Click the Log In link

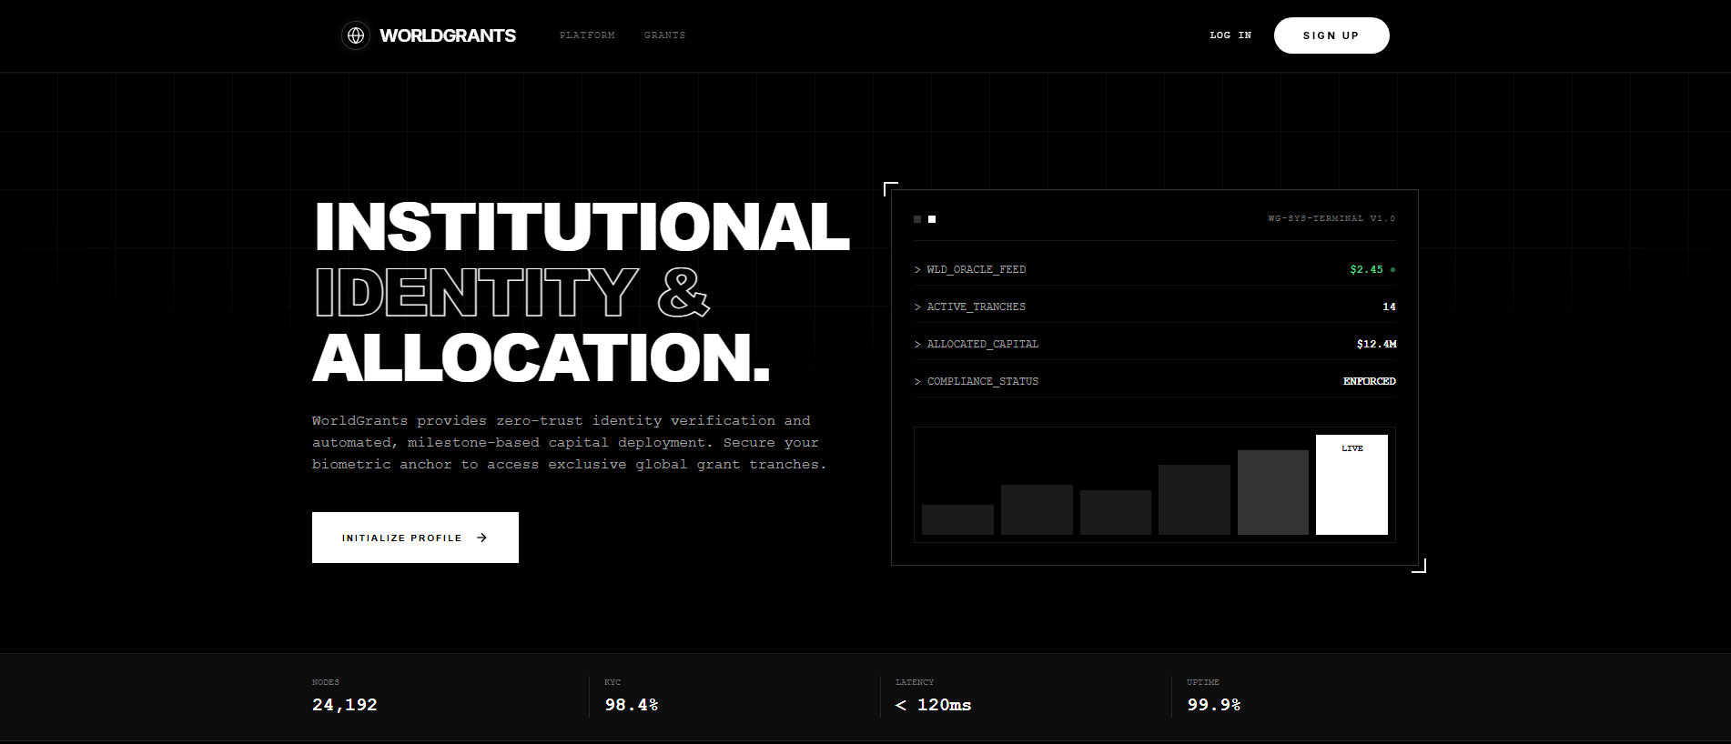click(1230, 35)
